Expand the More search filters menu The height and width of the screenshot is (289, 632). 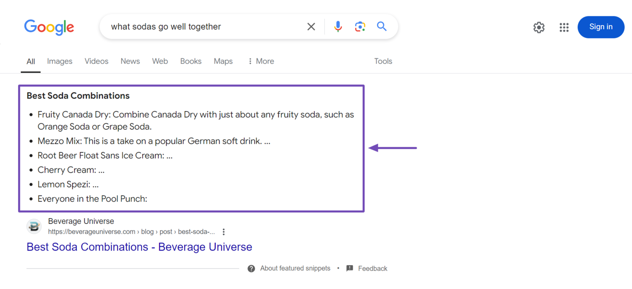point(261,61)
